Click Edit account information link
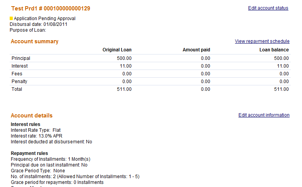Screen dimensions: 302x187 (x=264, y=115)
